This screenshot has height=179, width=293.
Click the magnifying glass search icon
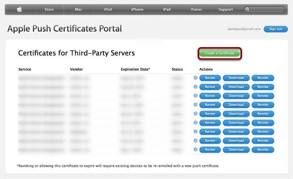pyautogui.click(x=247, y=9)
